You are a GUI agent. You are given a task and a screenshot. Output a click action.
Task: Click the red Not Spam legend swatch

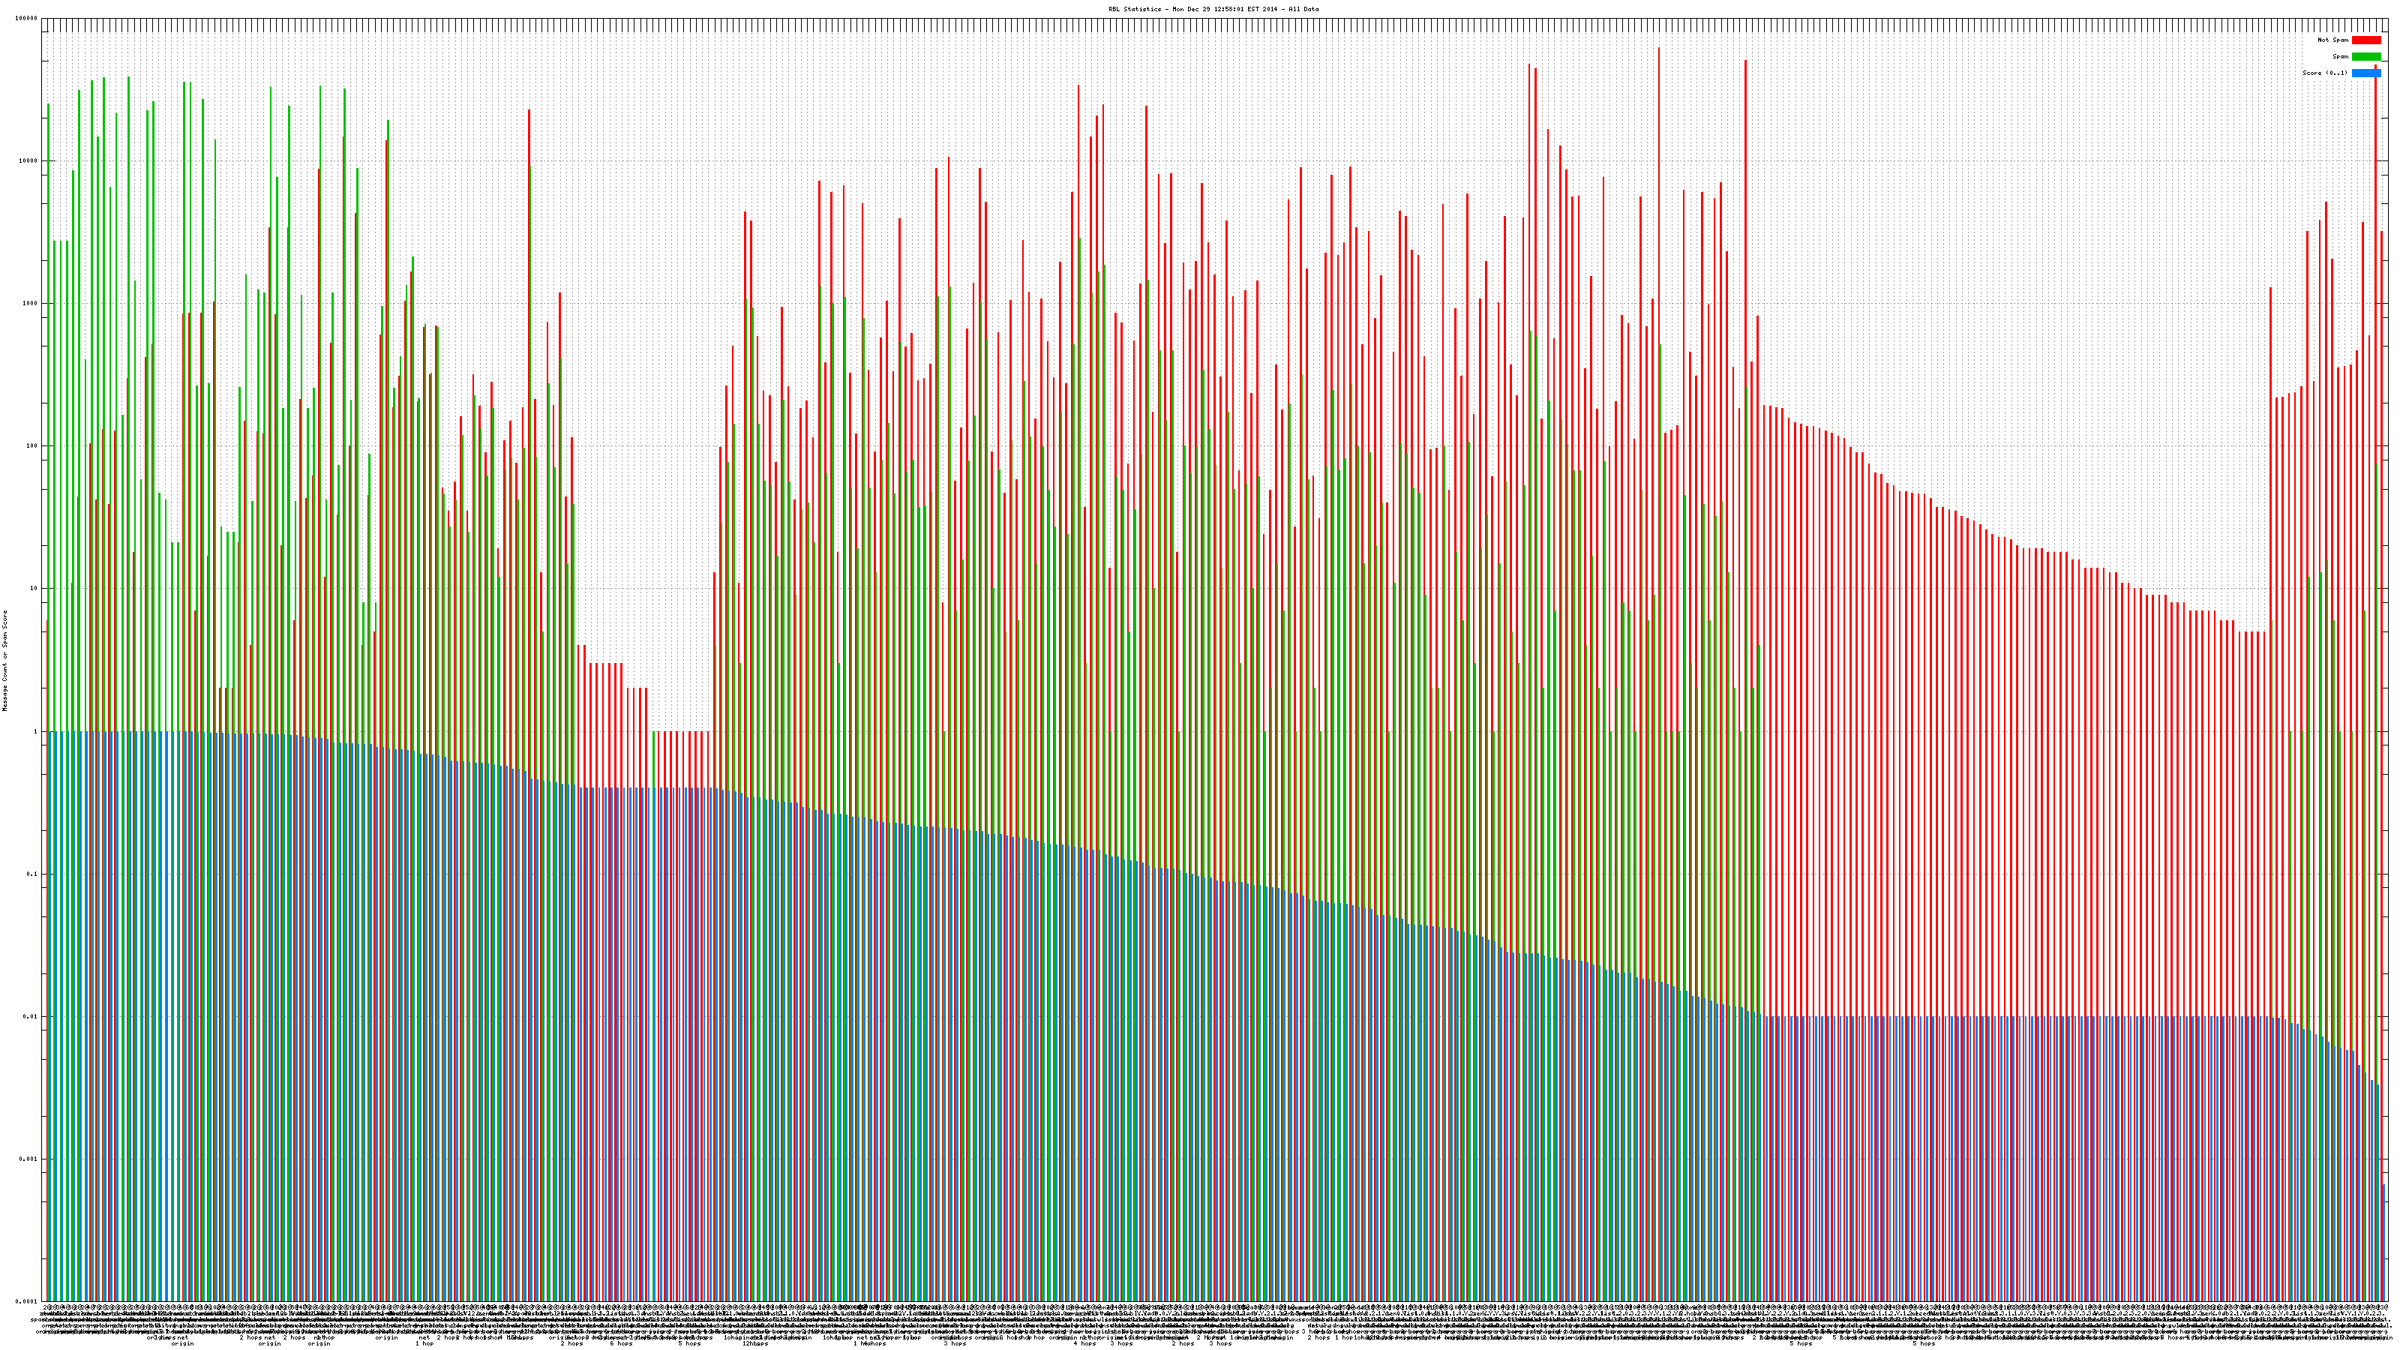tap(2365, 40)
